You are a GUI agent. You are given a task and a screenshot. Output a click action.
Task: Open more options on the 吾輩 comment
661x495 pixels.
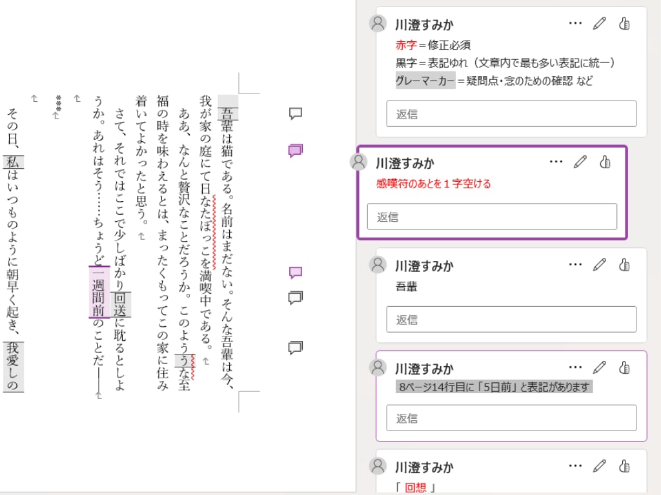pos(575,264)
